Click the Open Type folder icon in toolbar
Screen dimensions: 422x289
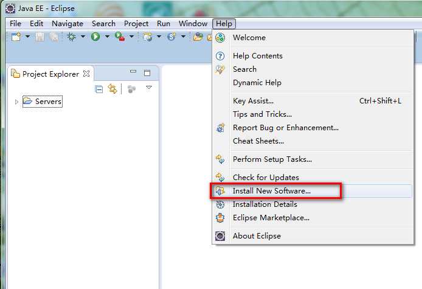pyautogui.click(x=198, y=37)
